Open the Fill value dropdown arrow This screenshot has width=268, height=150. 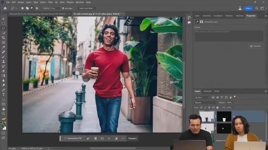click(234, 107)
